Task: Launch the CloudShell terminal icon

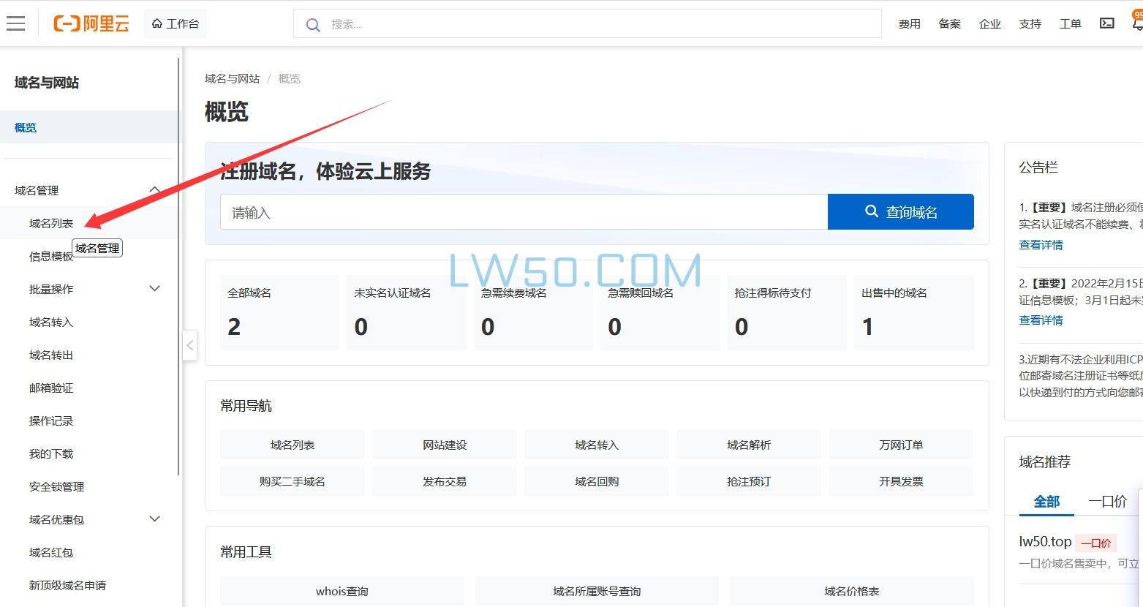Action: coord(1106,23)
